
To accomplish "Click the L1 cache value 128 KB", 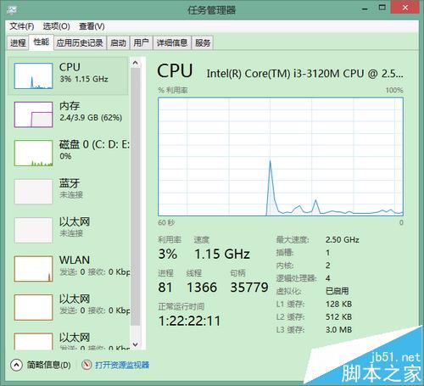I will point(339,304).
